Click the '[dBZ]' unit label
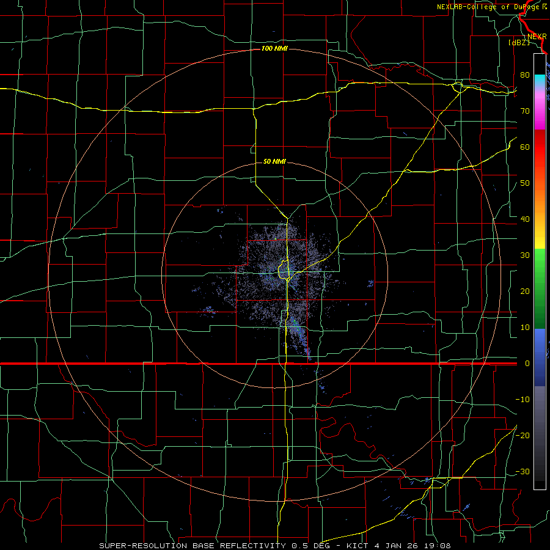Screen dimensions: 550x550 click(x=519, y=42)
